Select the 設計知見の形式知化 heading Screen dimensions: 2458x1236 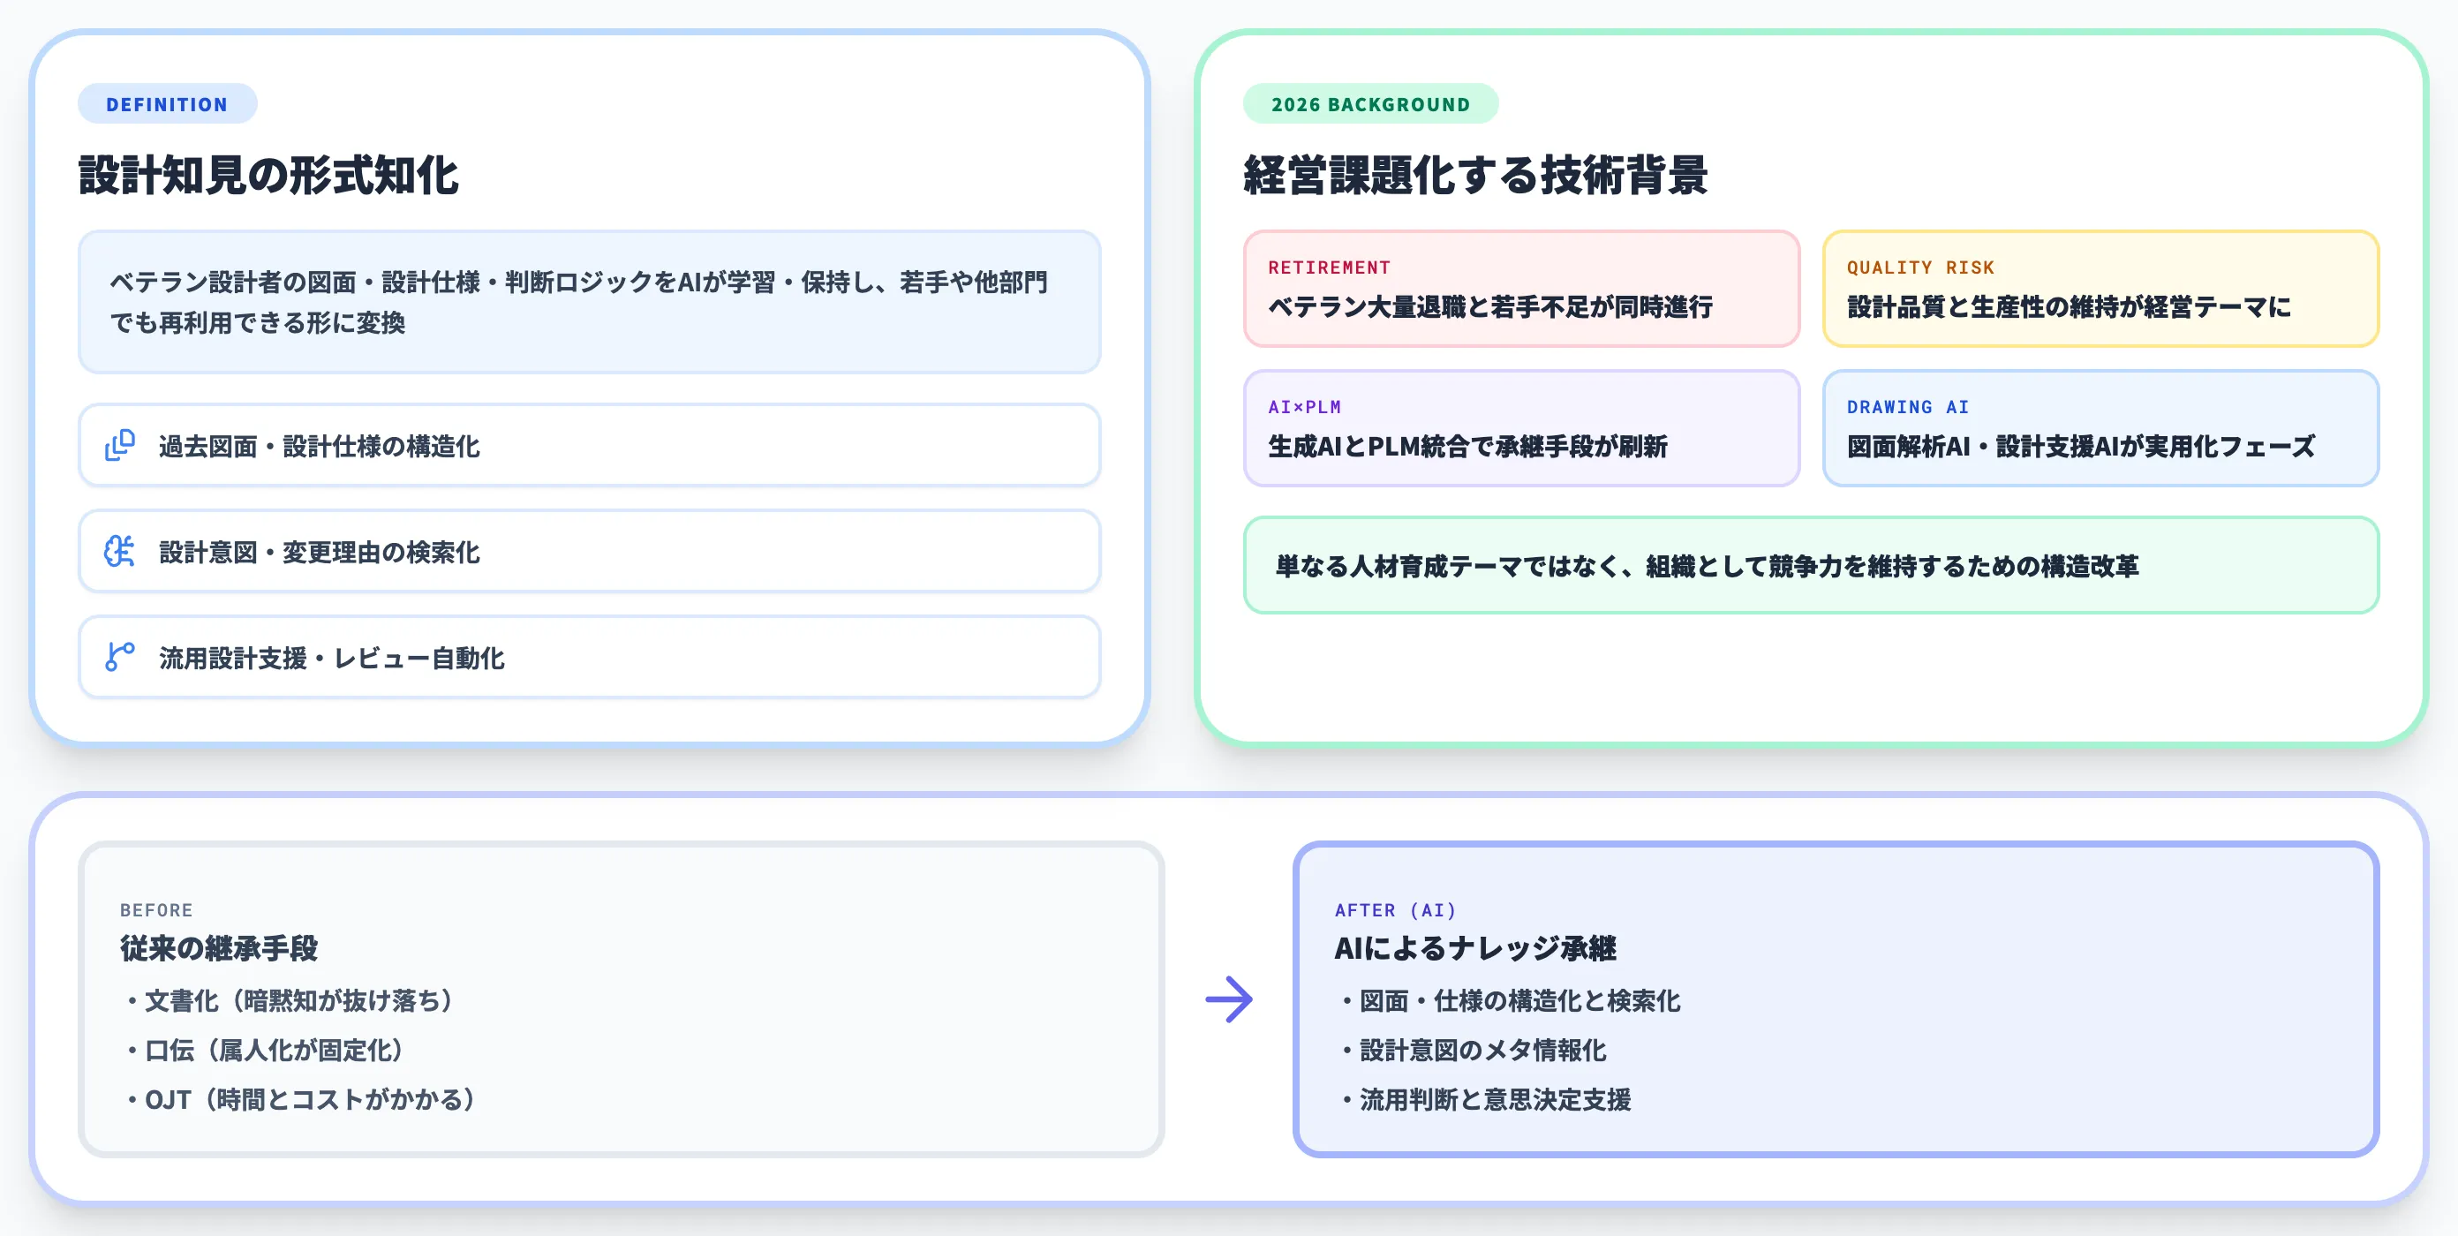click(268, 176)
